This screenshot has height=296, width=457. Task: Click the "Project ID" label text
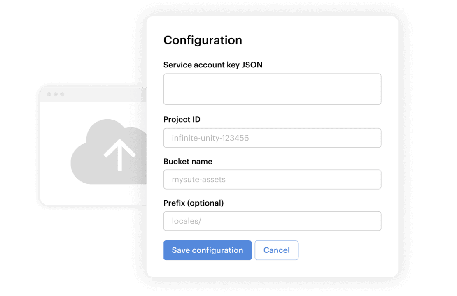pos(182,120)
